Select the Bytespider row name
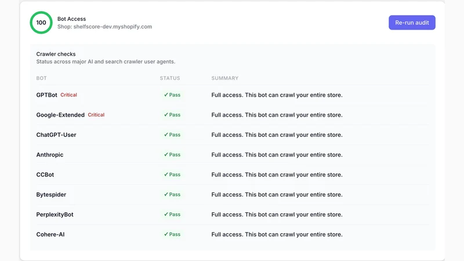This screenshot has height=261, width=464. coord(51,195)
